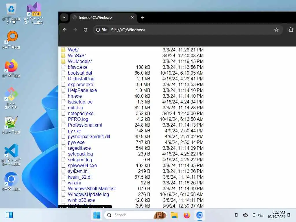Bookmark this page with the star icon

tap(276, 30)
